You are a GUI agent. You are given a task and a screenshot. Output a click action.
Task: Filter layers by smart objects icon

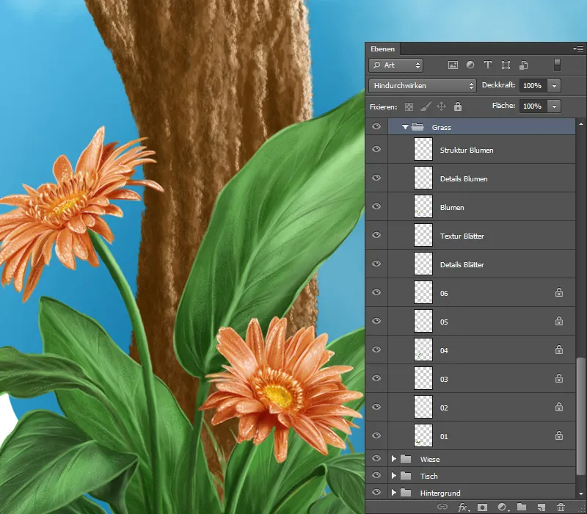click(x=523, y=65)
